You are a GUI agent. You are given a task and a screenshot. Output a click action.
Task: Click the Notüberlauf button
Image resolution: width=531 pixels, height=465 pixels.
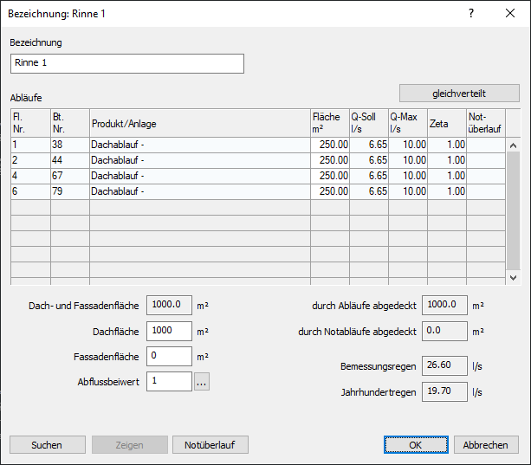coord(210,445)
